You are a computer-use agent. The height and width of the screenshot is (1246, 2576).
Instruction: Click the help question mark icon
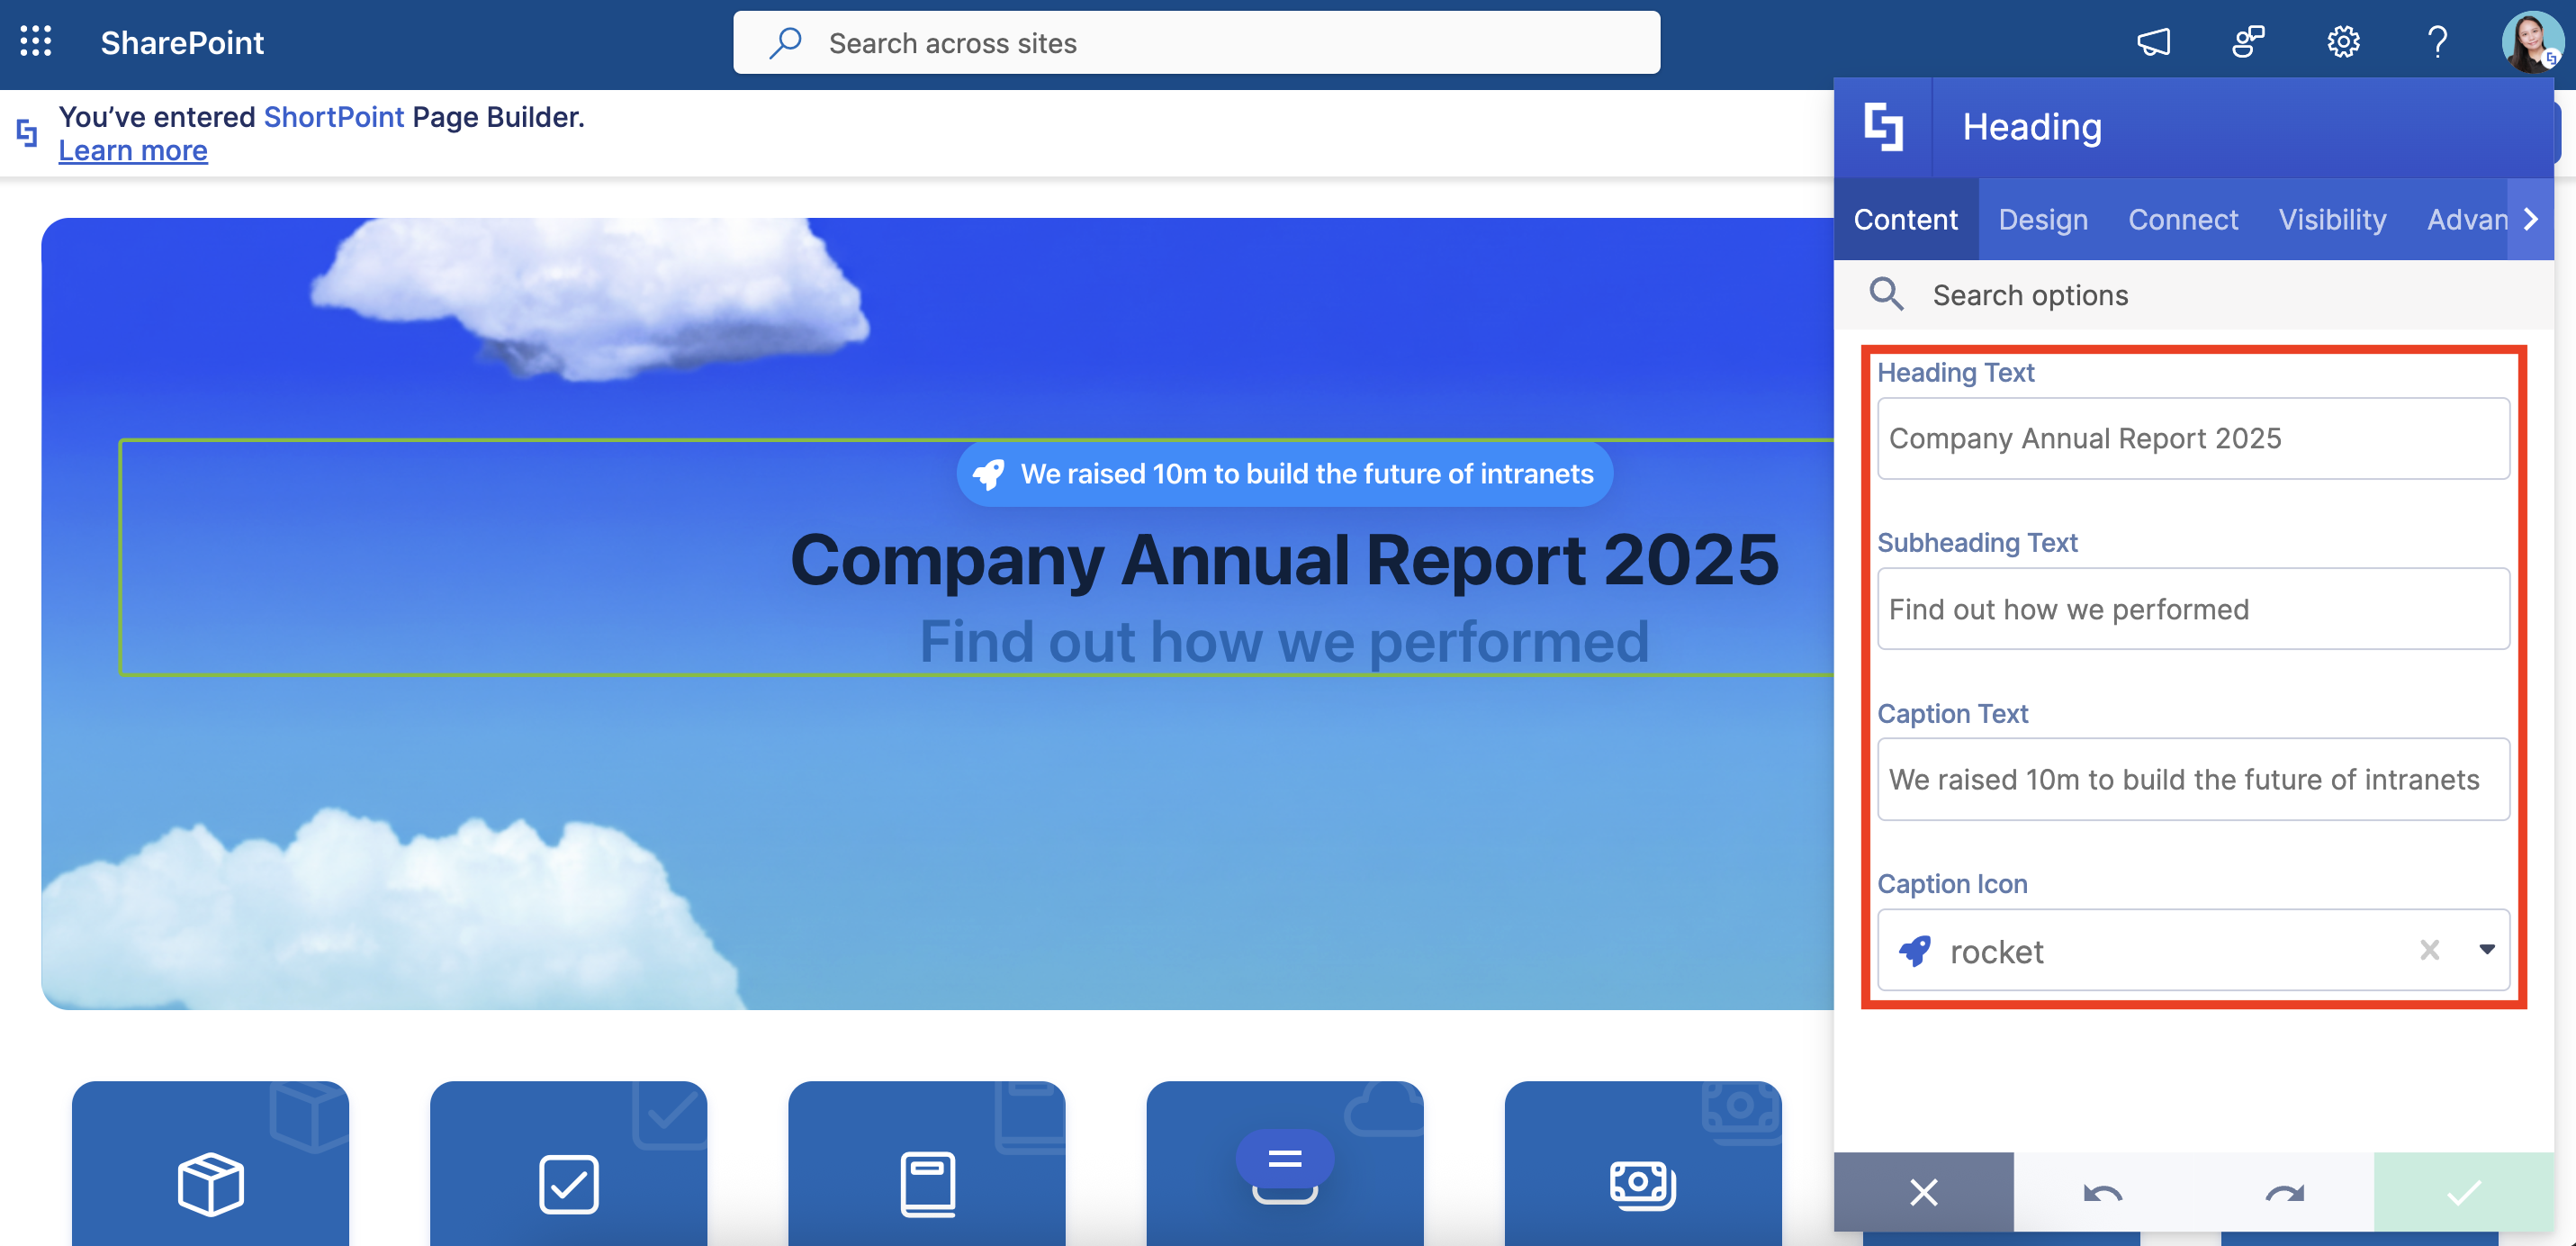tap(2437, 42)
